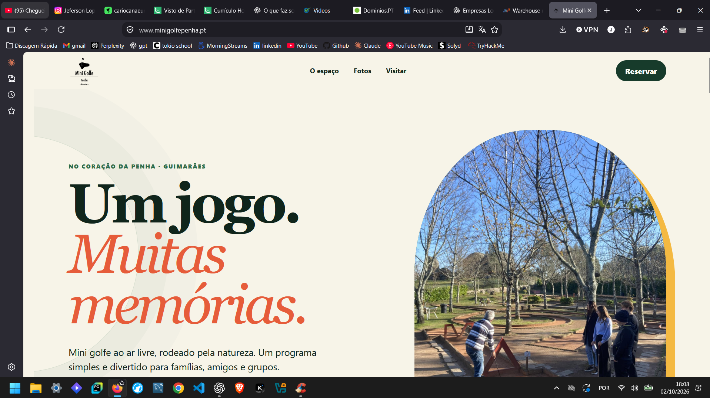Open the Perplexity bookmark
710x398 pixels.
[x=108, y=45]
